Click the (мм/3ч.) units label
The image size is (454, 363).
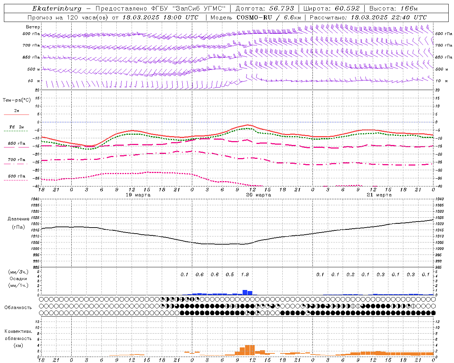point(18,272)
